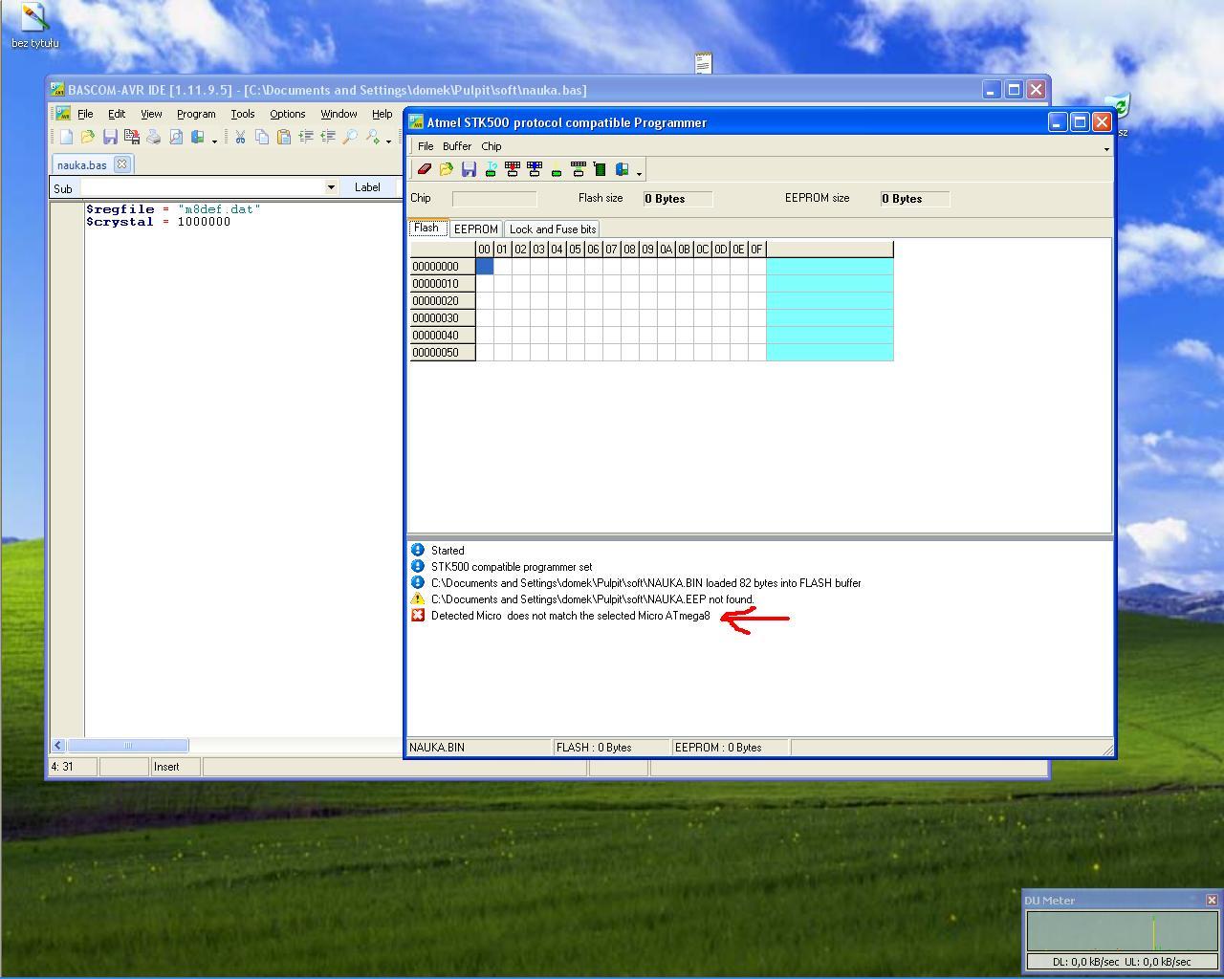
Task: Click the eraser icon to erase chip
Action: pyautogui.click(x=424, y=169)
